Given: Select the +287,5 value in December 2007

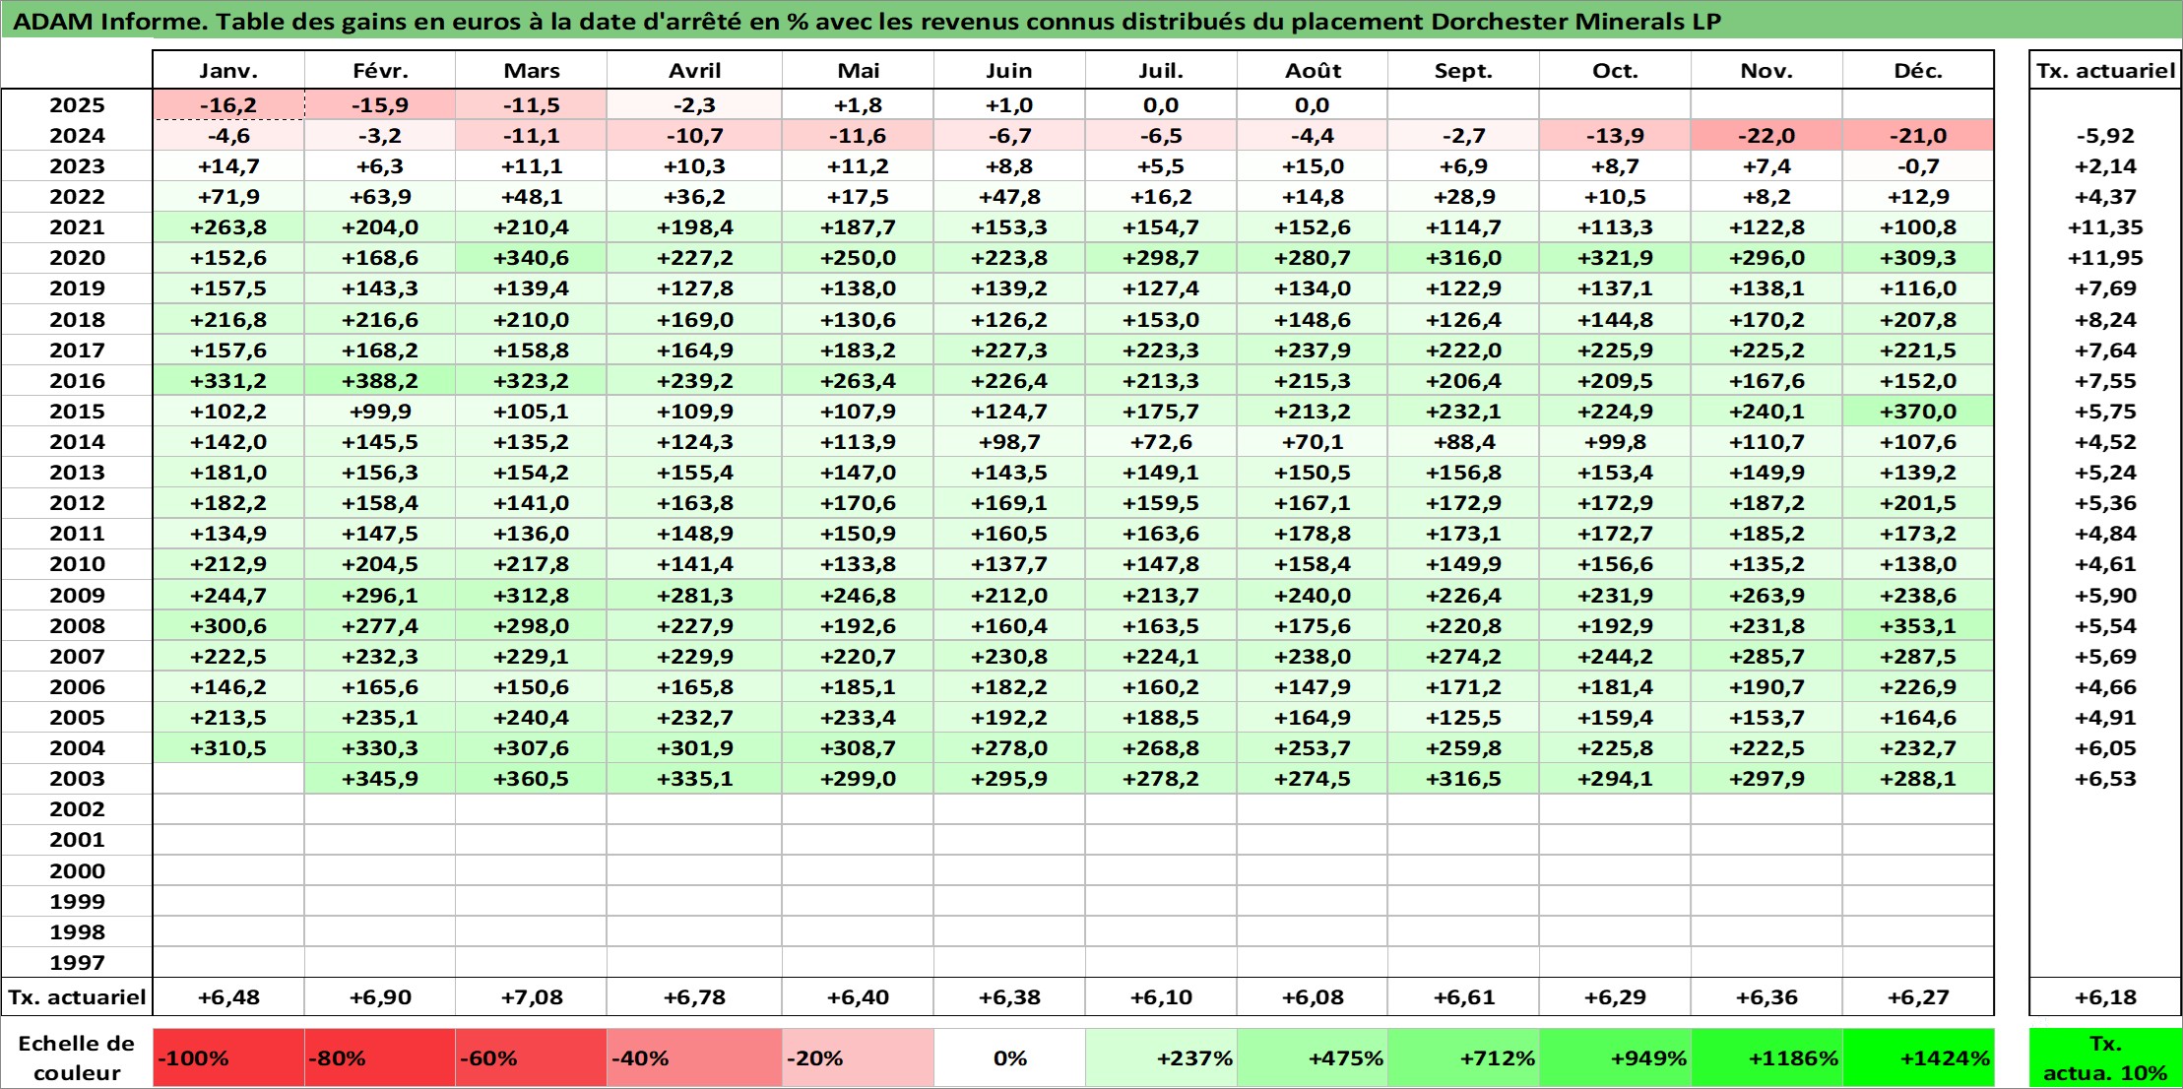Looking at the screenshot, I should (1918, 656).
